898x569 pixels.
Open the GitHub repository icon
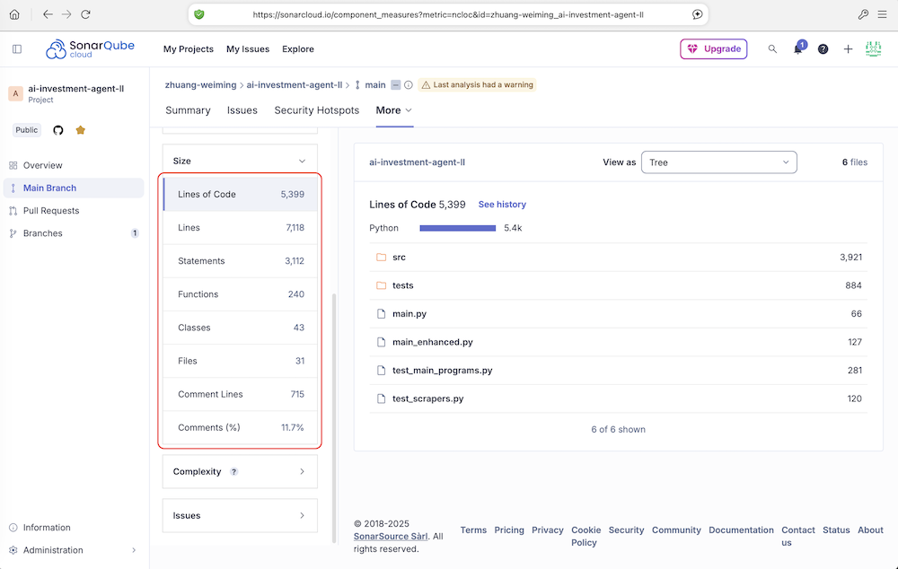(58, 130)
